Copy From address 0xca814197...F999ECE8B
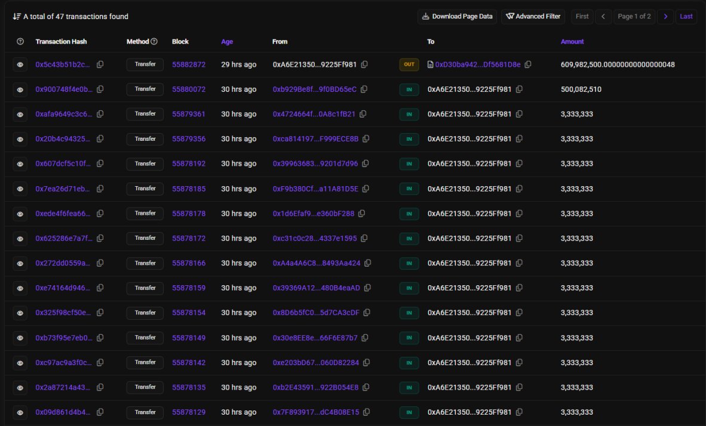The width and height of the screenshot is (706, 426). point(366,138)
